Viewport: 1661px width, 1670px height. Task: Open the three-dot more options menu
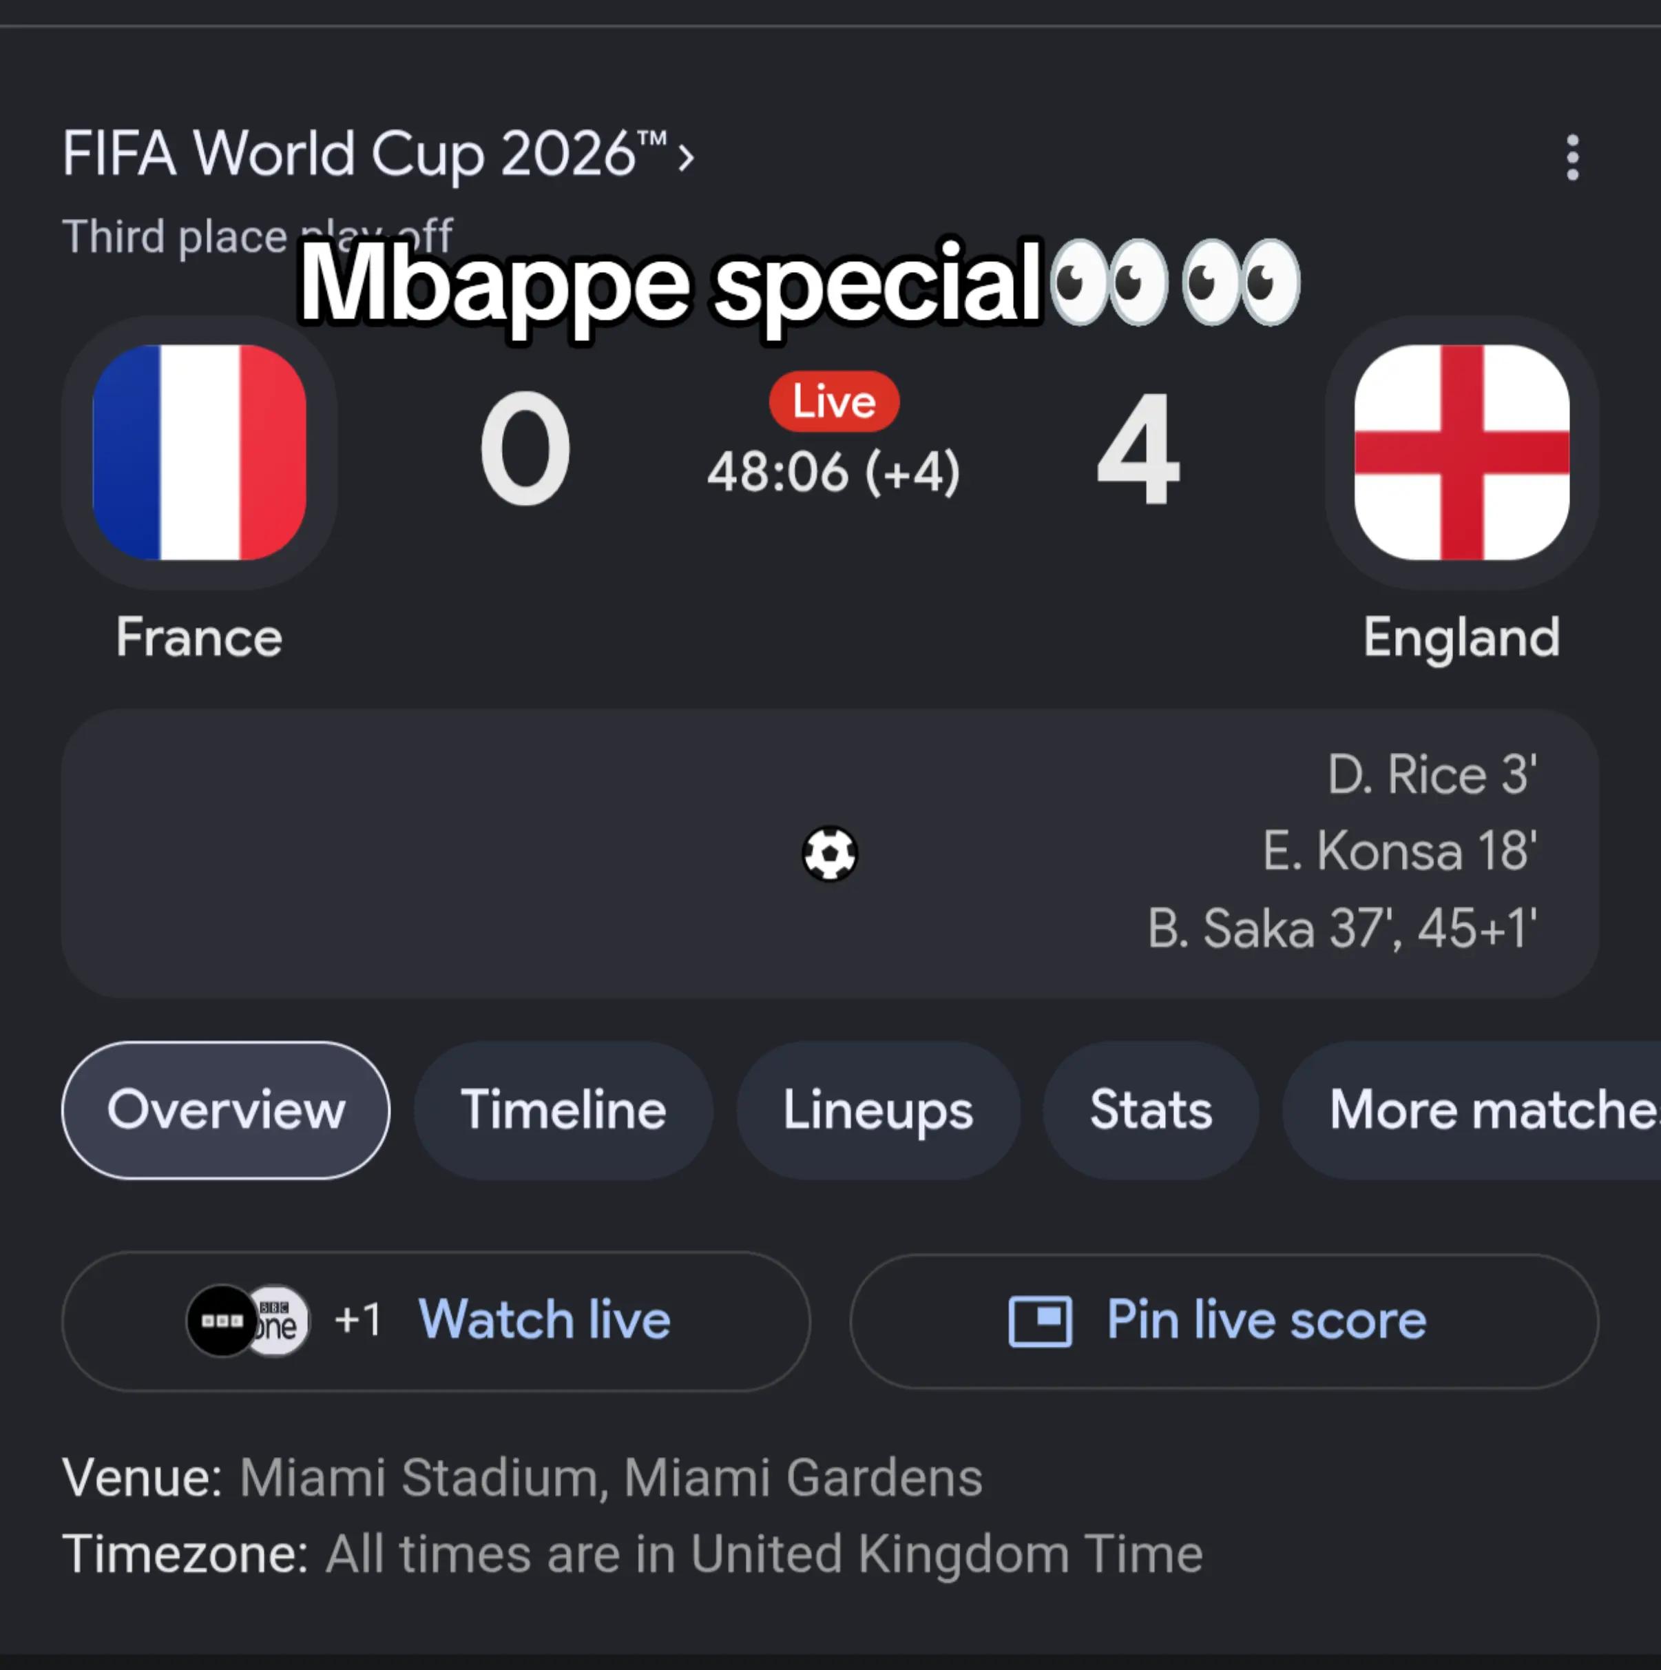point(1572,157)
